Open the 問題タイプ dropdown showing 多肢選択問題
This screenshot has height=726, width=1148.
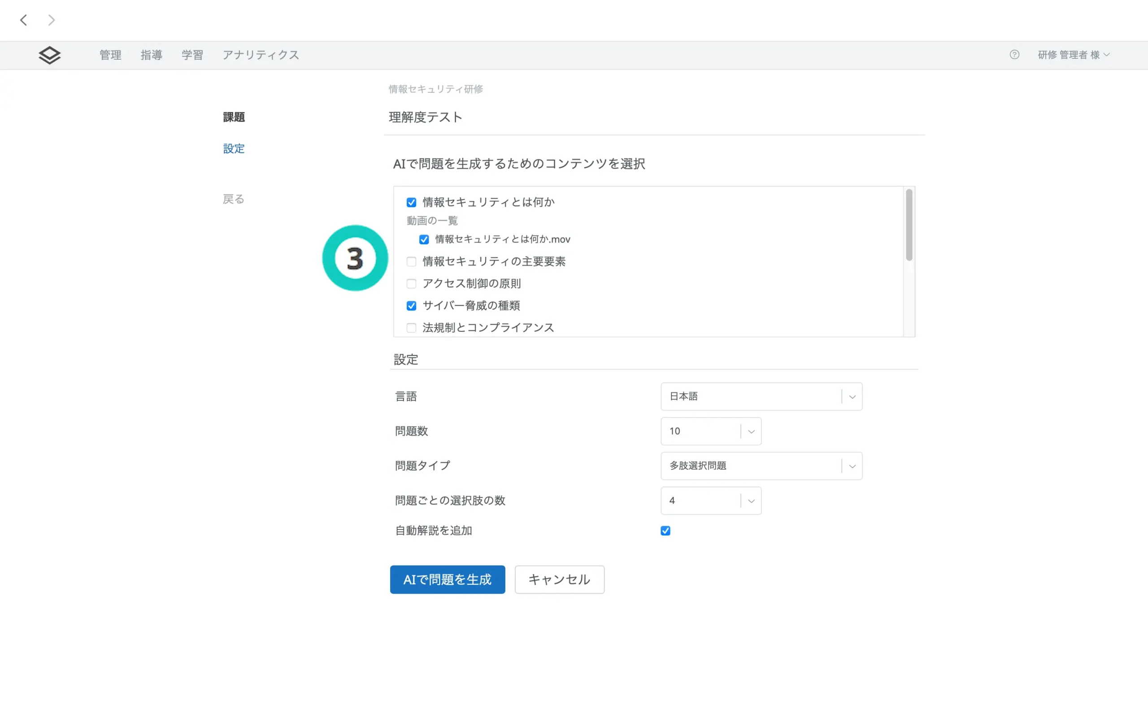(x=761, y=466)
